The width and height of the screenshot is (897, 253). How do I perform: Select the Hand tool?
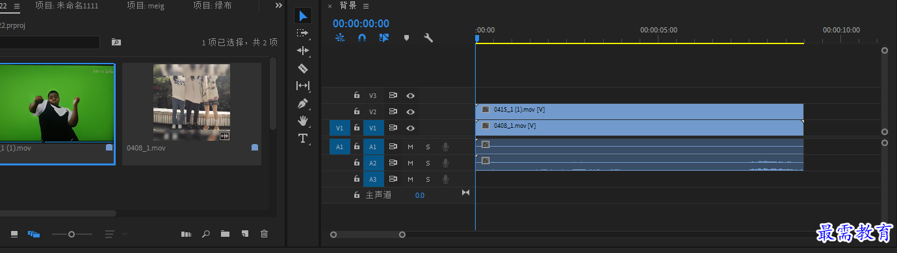click(303, 121)
